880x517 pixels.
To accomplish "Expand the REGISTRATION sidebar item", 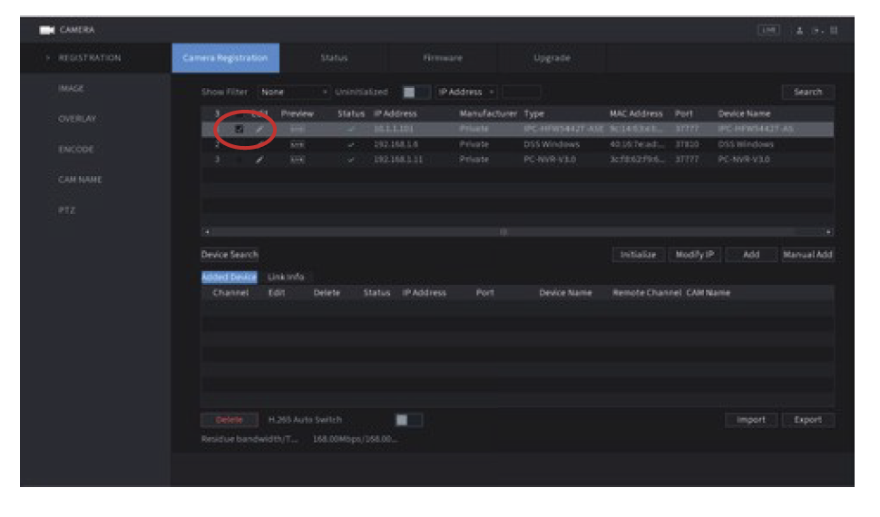I will (89, 58).
